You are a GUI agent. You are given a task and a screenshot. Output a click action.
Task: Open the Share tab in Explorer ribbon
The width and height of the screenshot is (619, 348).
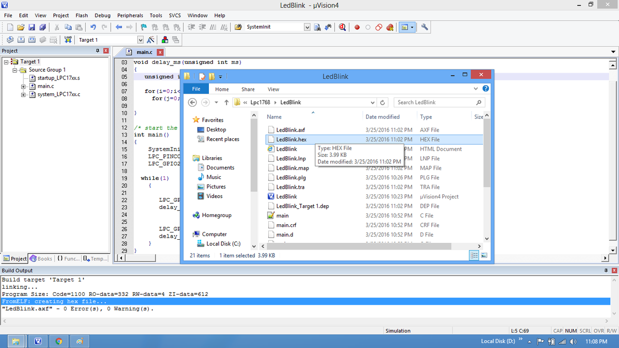[248, 89]
